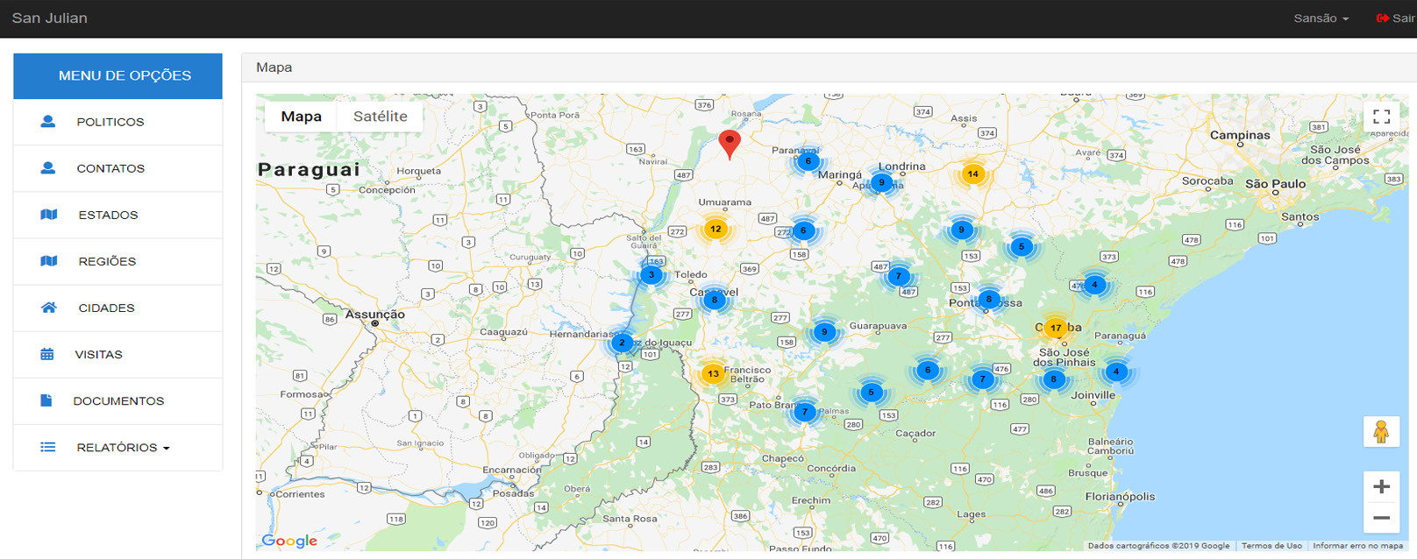Select the Street View pegman icon
This screenshot has width=1417, height=559.
pos(1381,432)
